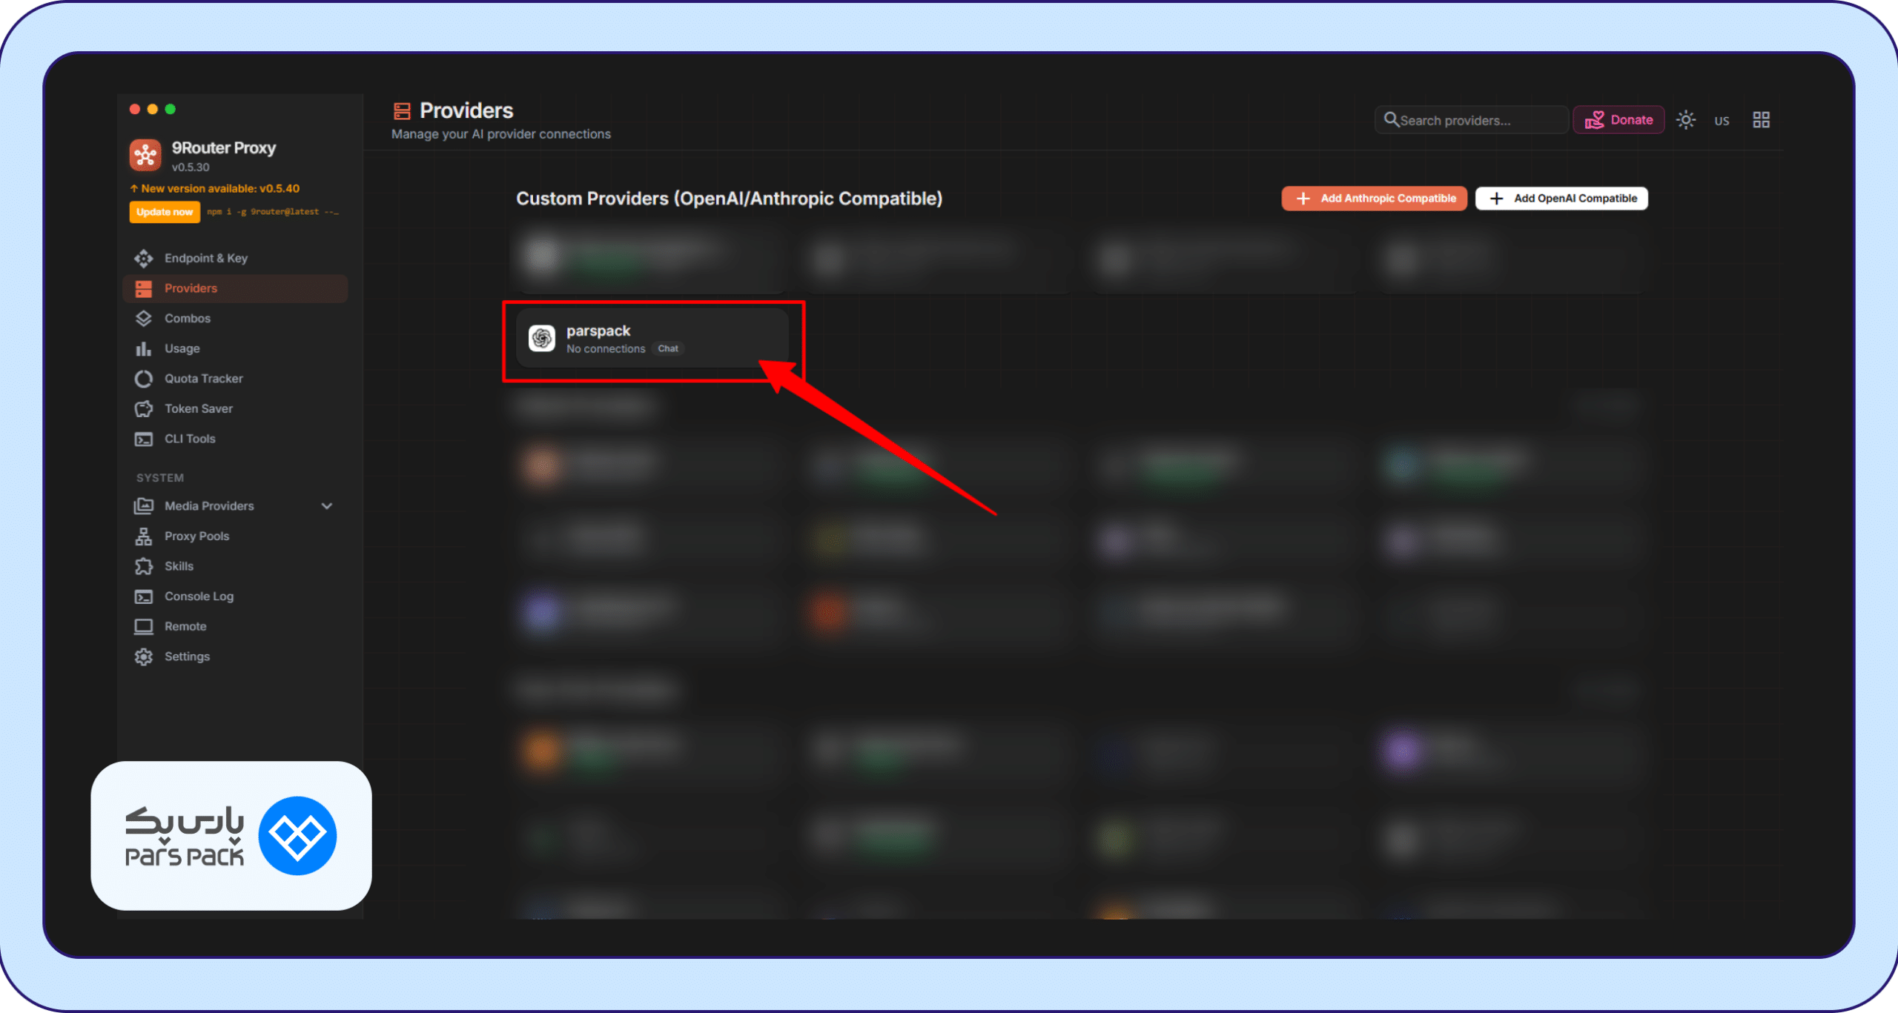The width and height of the screenshot is (1898, 1013).
Task: Click the Custom Providers section heading
Action: (x=730, y=199)
